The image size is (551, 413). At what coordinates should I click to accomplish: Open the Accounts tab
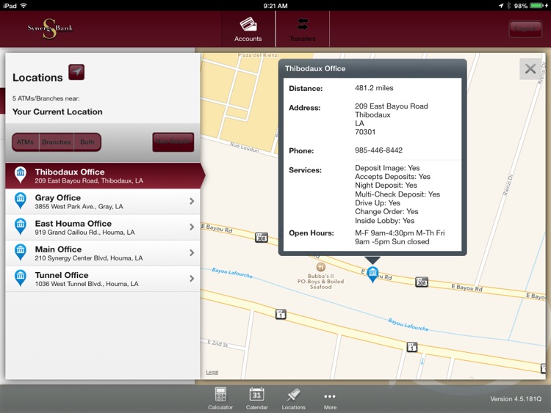coord(248,29)
